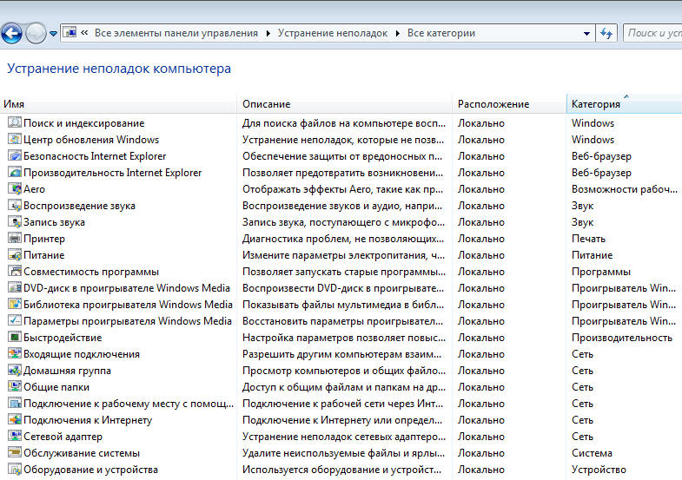Click the control panel icon in address bar
This screenshot has height=480, width=682.
point(70,33)
